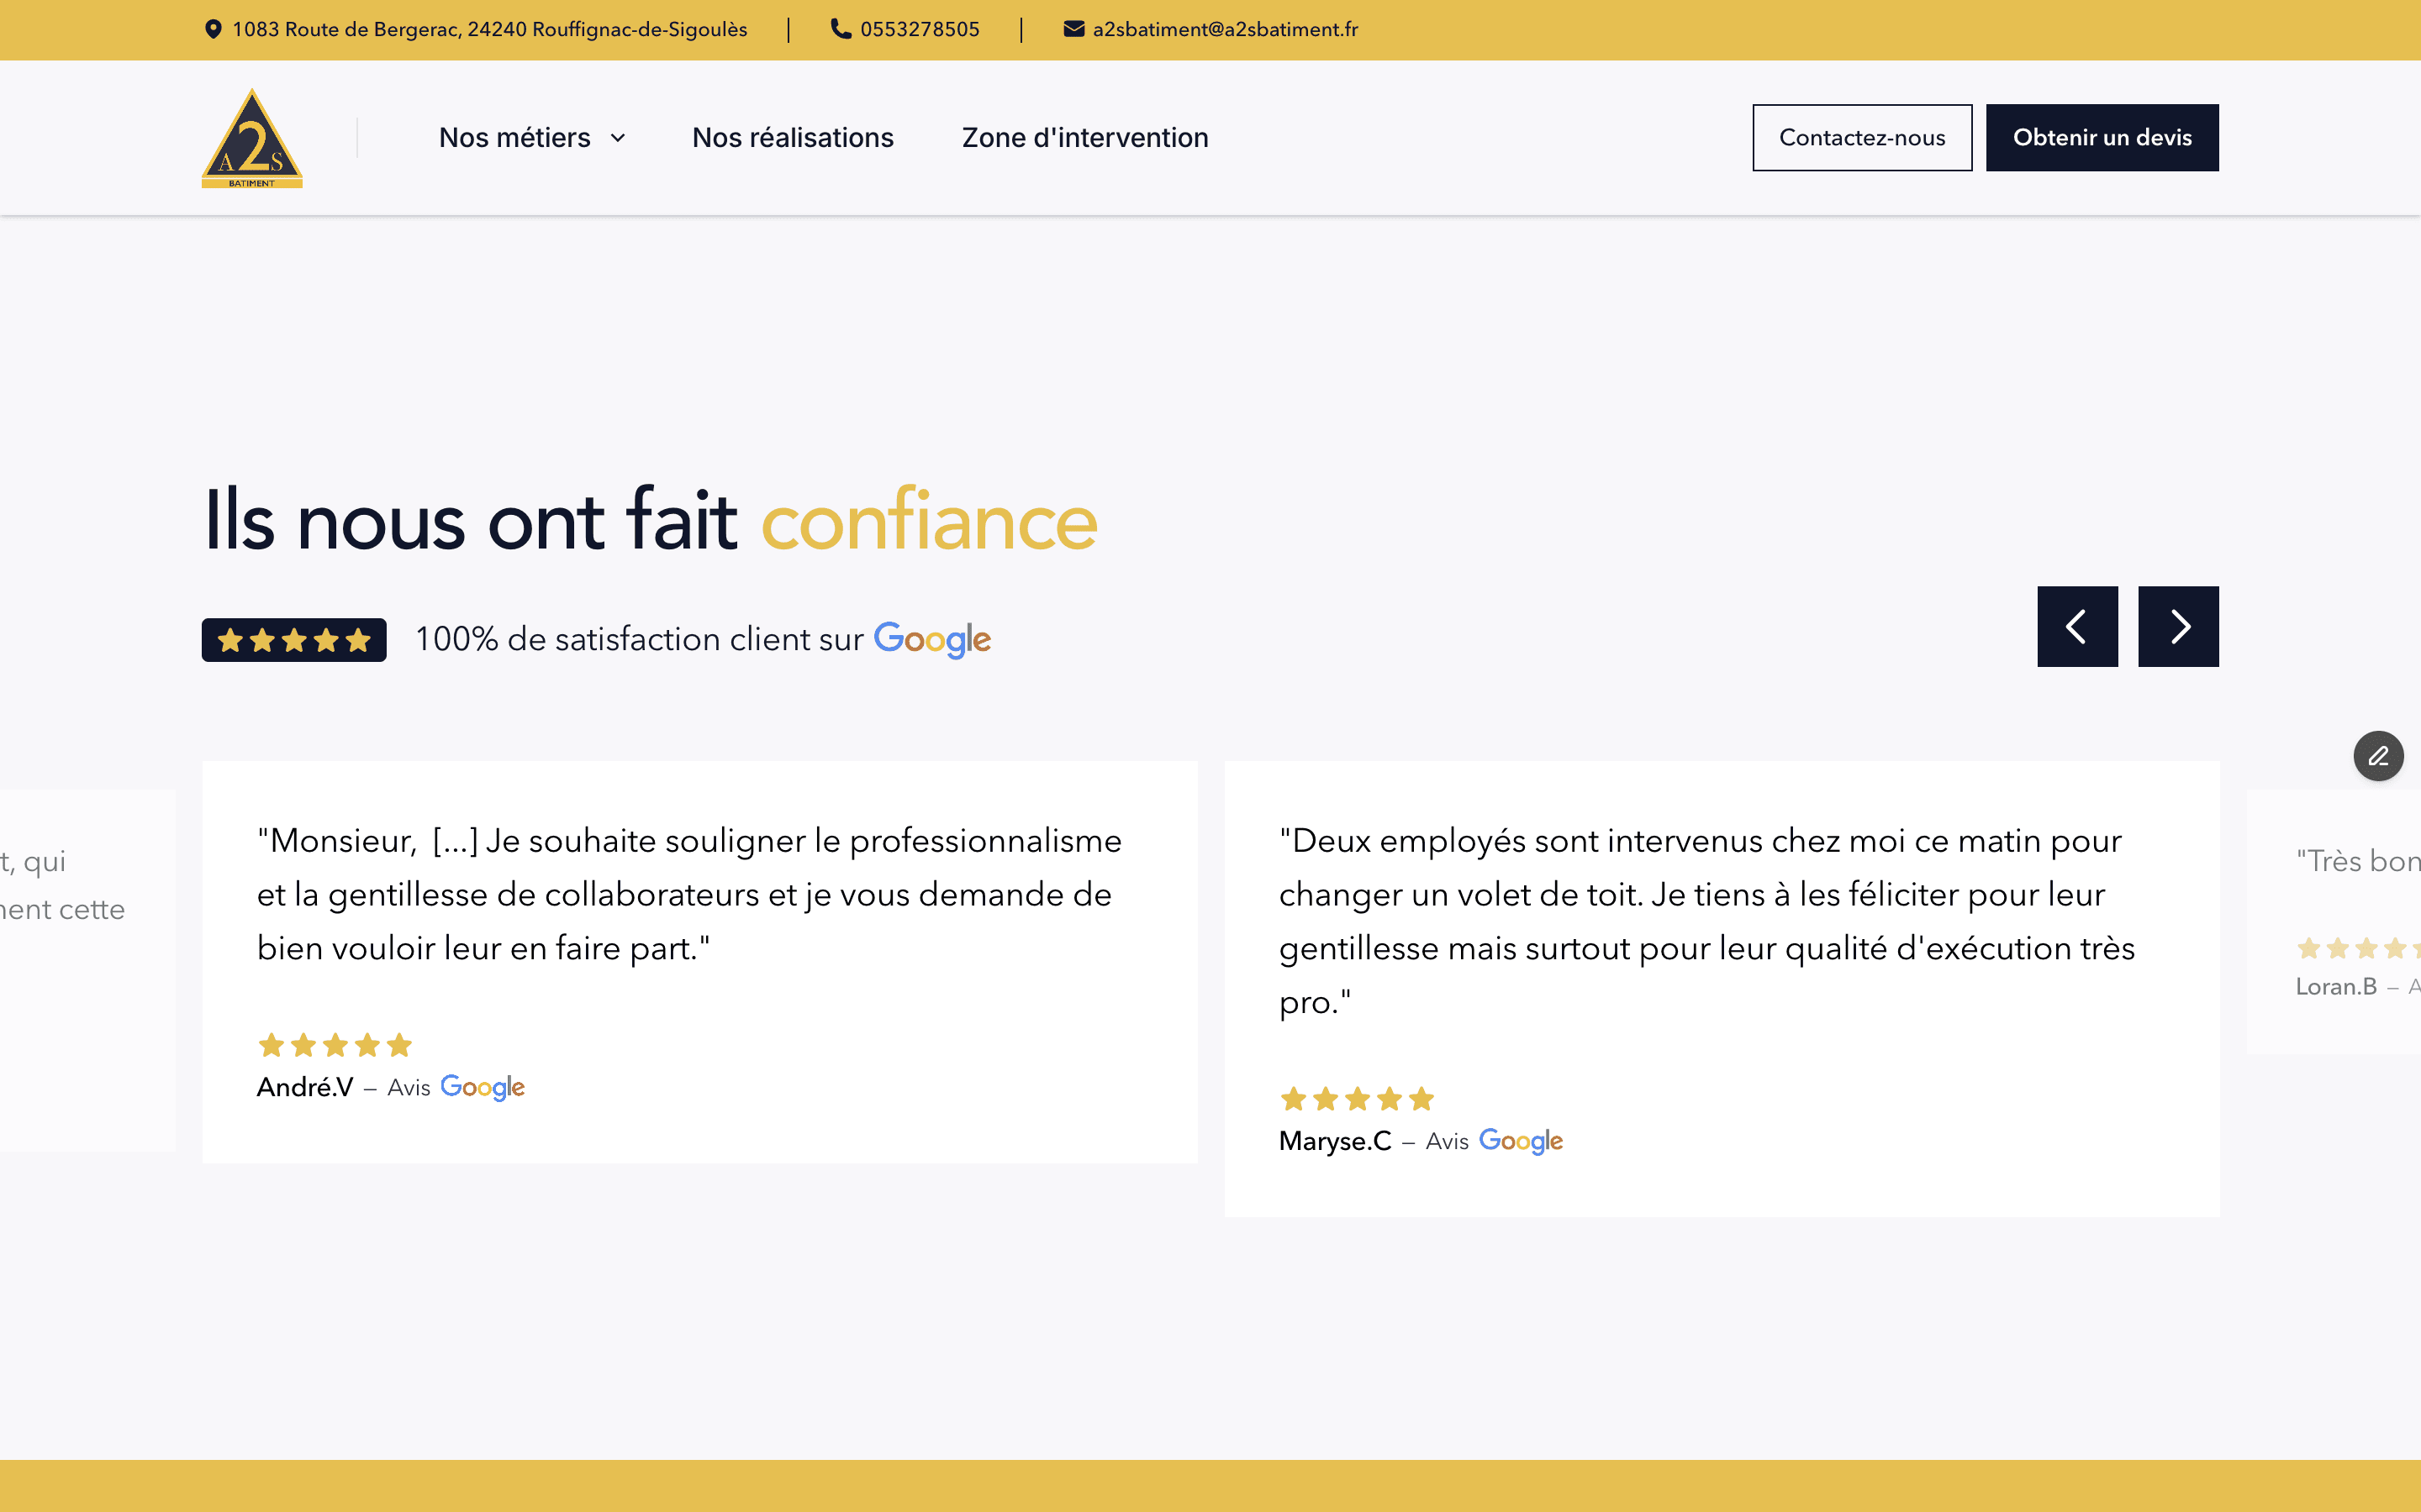2421x1512 pixels.
Task: Click Google logo under André.V review
Action: (483, 1087)
